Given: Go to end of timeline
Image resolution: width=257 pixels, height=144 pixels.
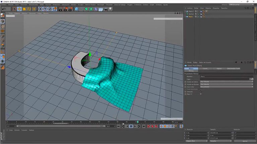Looking at the screenshot, I should pyautogui.click(x=144, y=126).
